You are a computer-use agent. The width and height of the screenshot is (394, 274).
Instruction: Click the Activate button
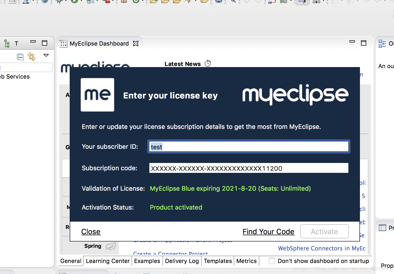[x=324, y=231]
